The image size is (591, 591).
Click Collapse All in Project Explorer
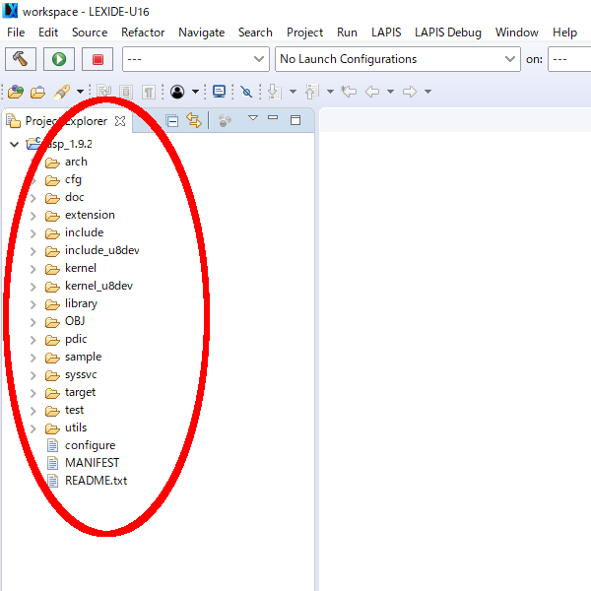coord(172,121)
